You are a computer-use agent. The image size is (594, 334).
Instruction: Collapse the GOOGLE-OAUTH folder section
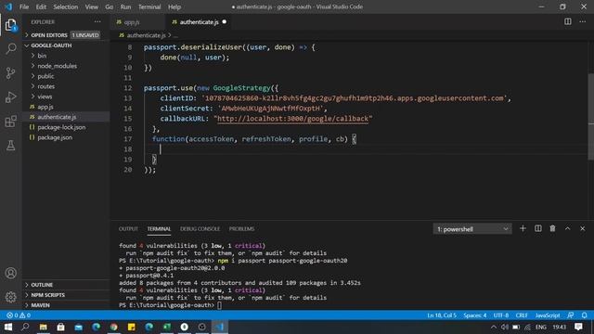pyautogui.click(x=66, y=45)
